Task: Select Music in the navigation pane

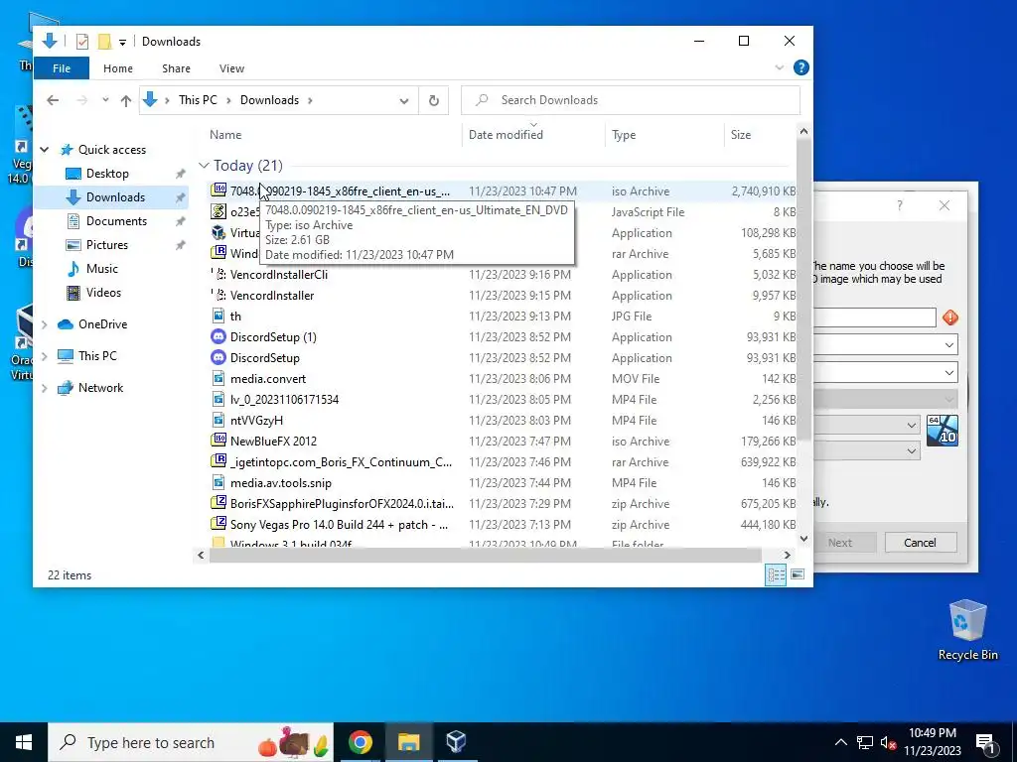Action: [102, 268]
